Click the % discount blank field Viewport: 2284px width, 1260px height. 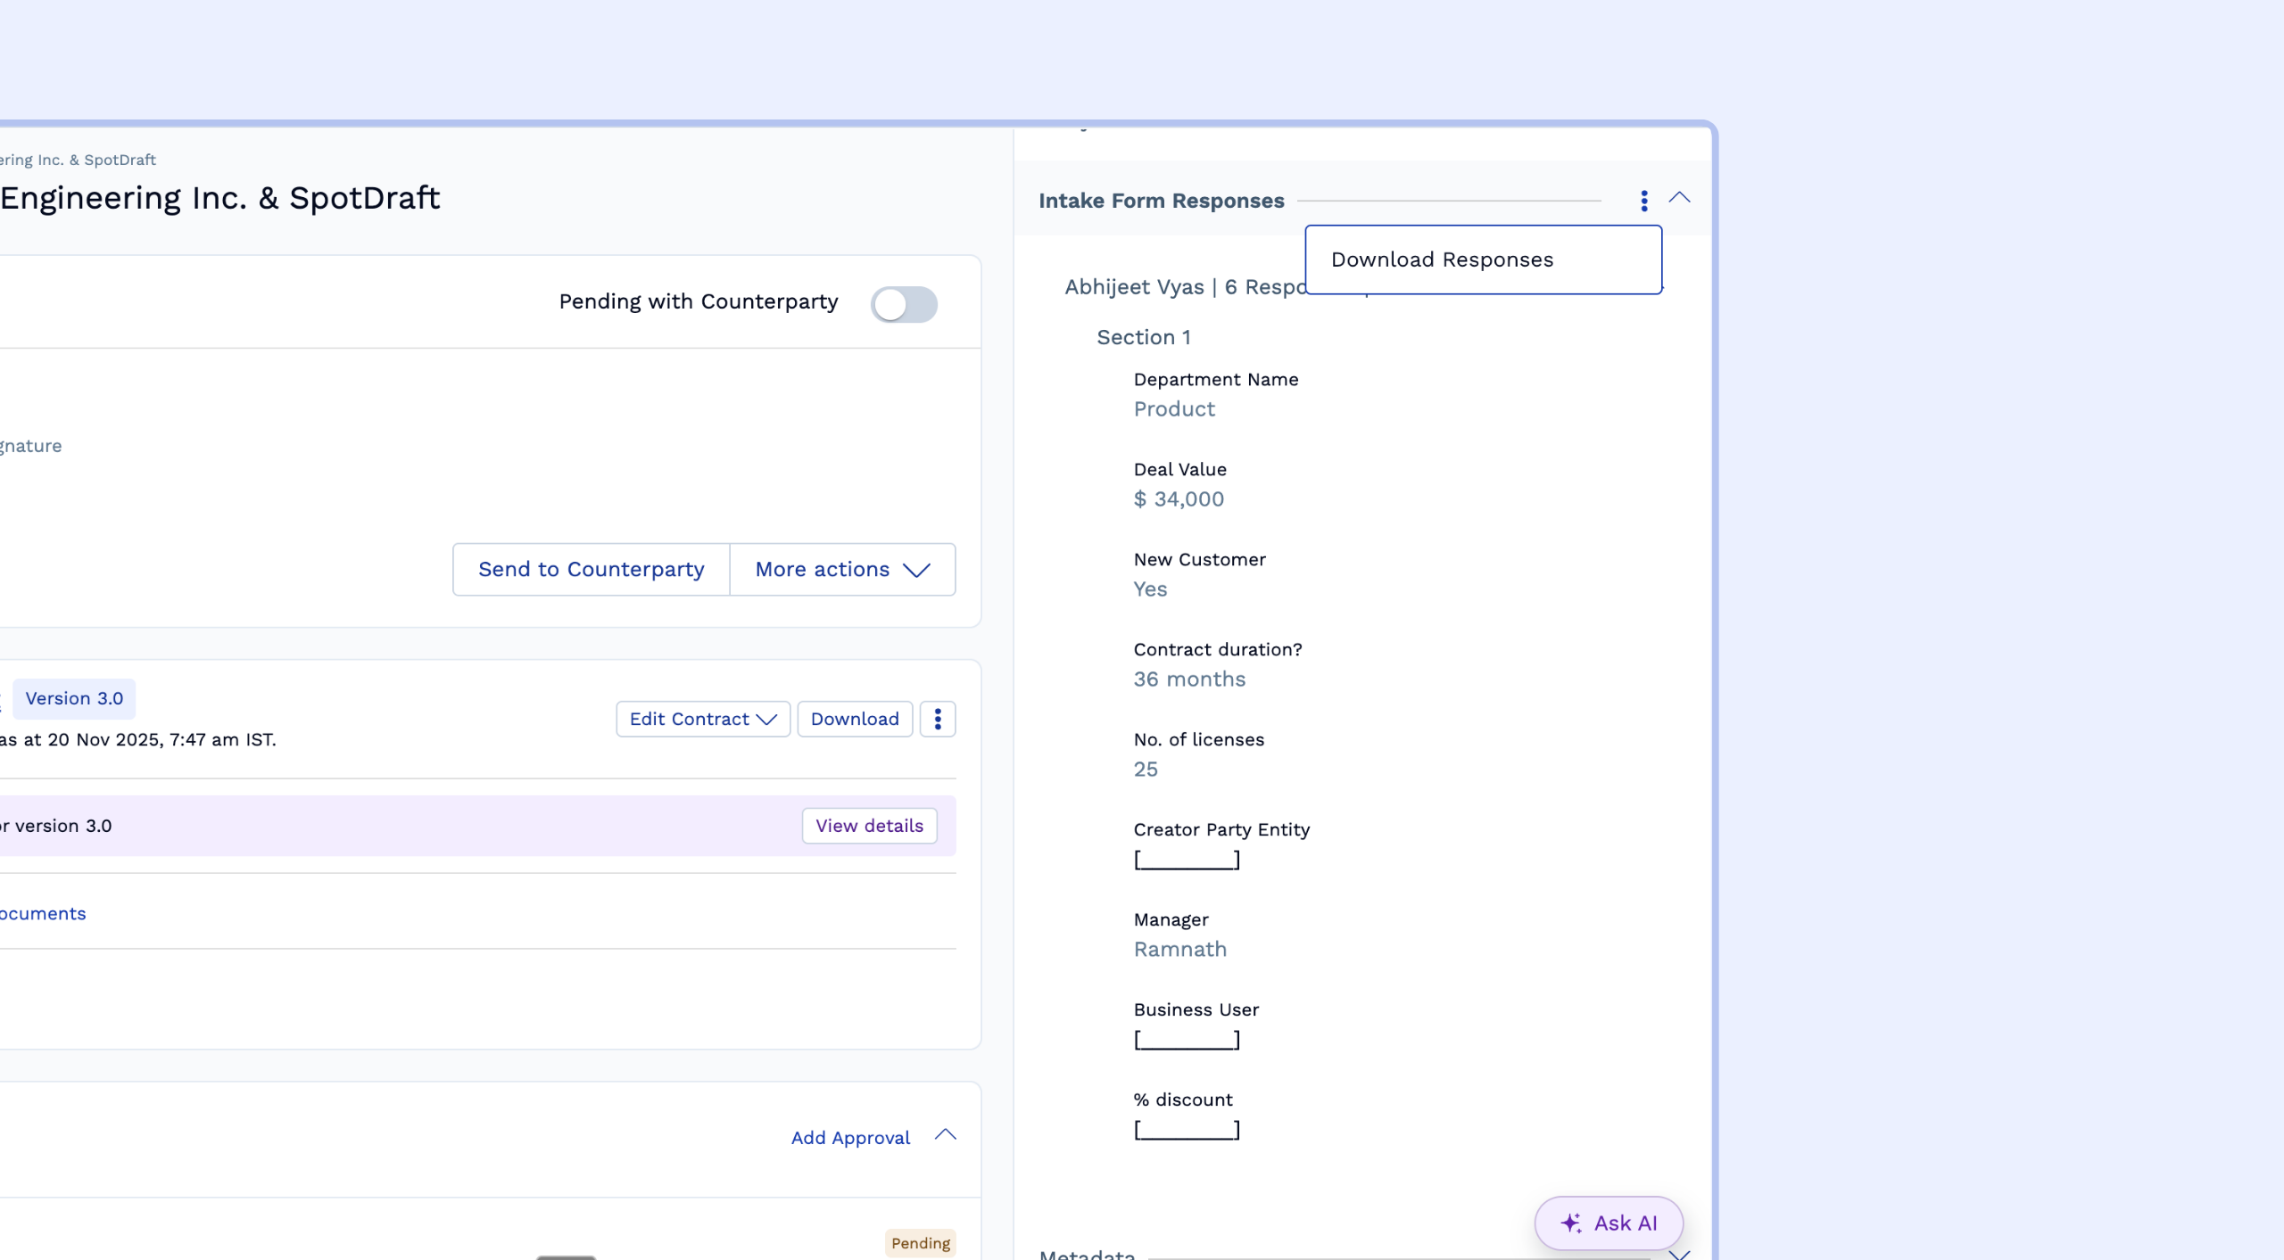(1187, 1130)
